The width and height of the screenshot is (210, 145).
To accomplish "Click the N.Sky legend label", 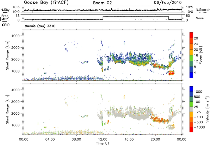I will [5, 10].
